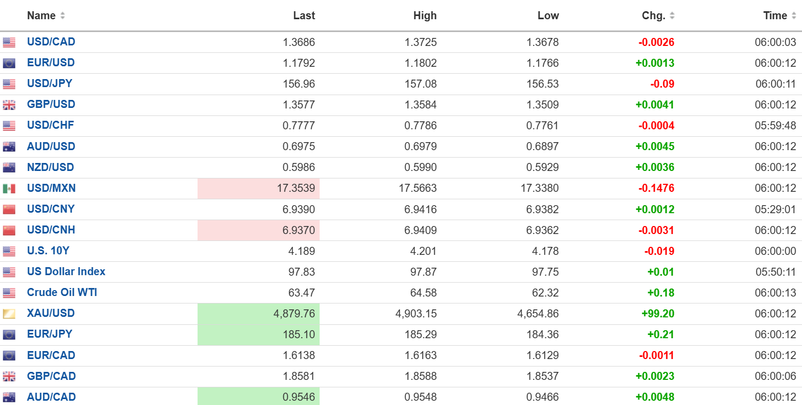Sort by the Chg. column arrows
The width and height of the screenshot is (802, 405).
[672, 16]
